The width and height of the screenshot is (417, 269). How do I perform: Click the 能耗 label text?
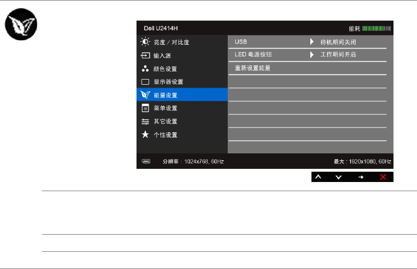(x=354, y=29)
